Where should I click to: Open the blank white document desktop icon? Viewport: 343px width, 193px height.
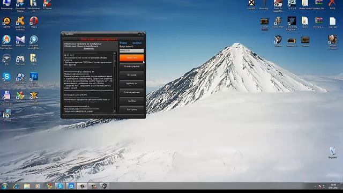pyautogui.click(x=332, y=23)
